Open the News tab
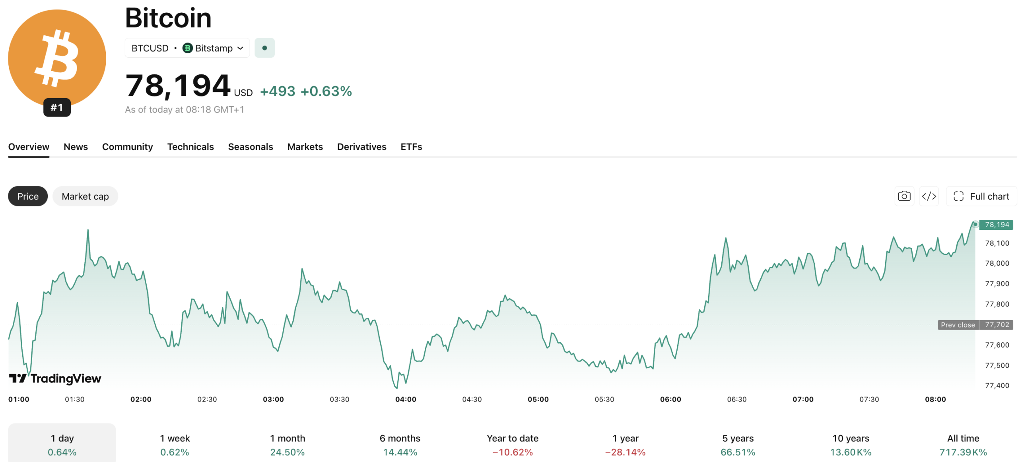This screenshot has height=462, width=1018. (76, 147)
